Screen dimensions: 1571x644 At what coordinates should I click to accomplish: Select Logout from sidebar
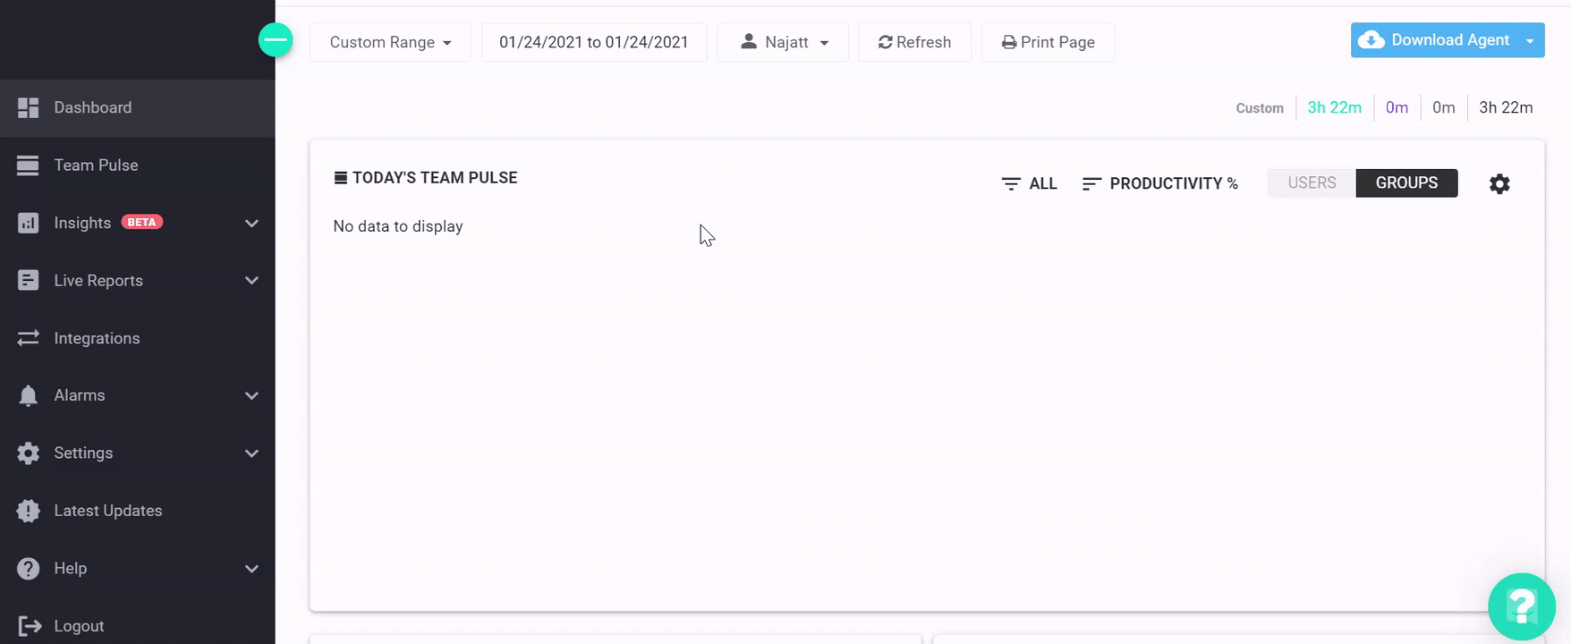[138, 626]
